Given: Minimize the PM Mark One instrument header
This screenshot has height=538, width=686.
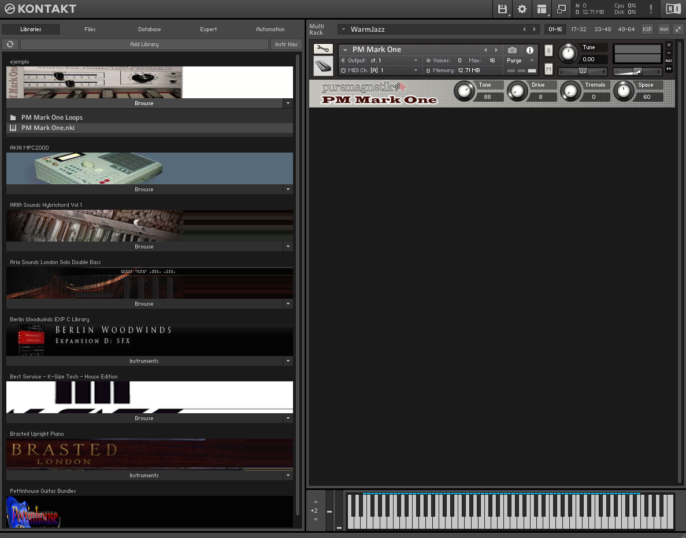Looking at the screenshot, I should point(669,53).
